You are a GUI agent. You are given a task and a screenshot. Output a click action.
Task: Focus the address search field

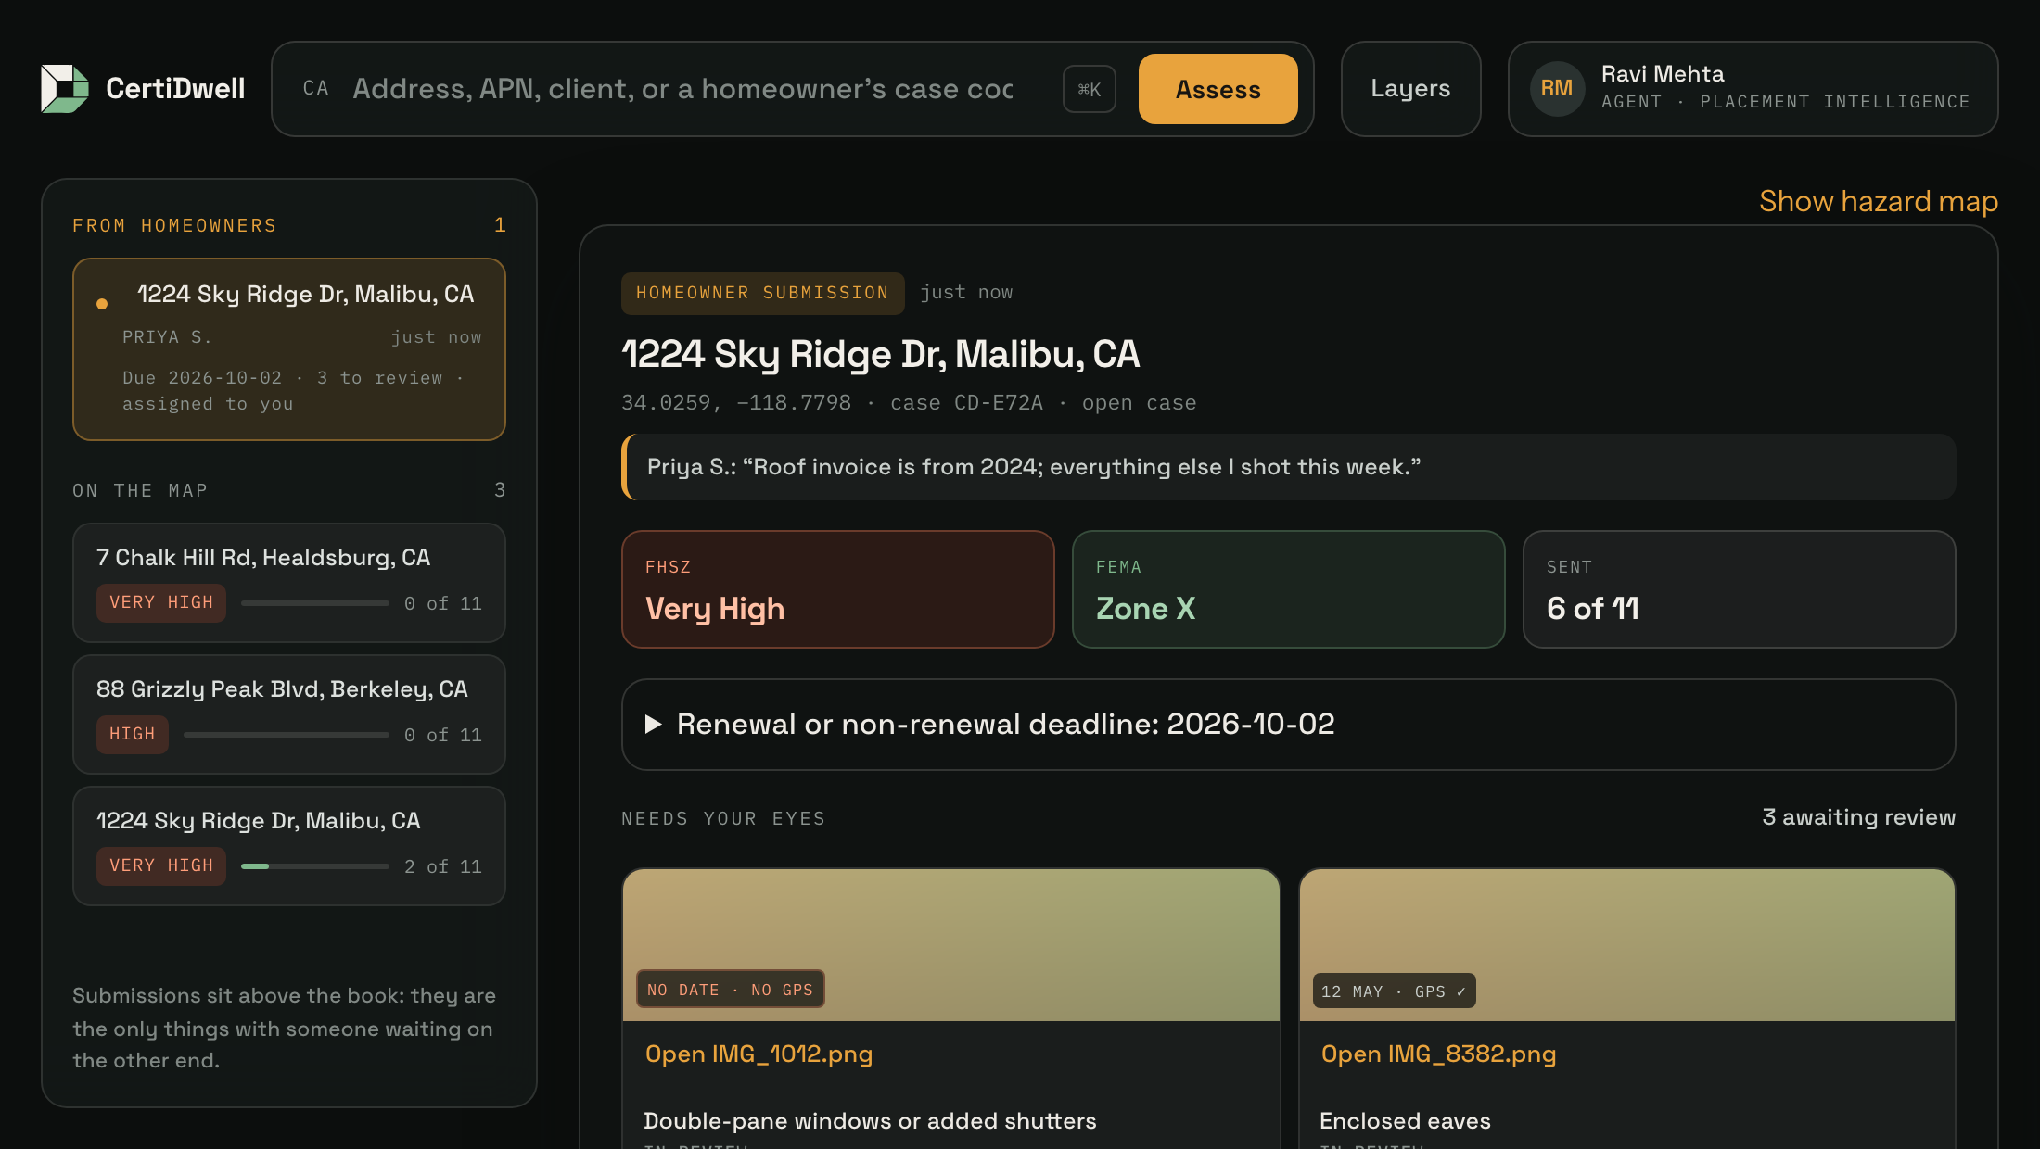(x=682, y=89)
